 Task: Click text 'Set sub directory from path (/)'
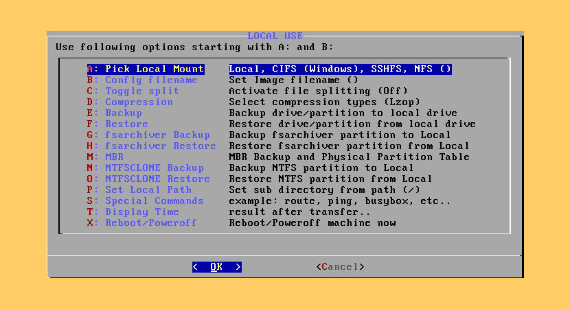click(324, 190)
